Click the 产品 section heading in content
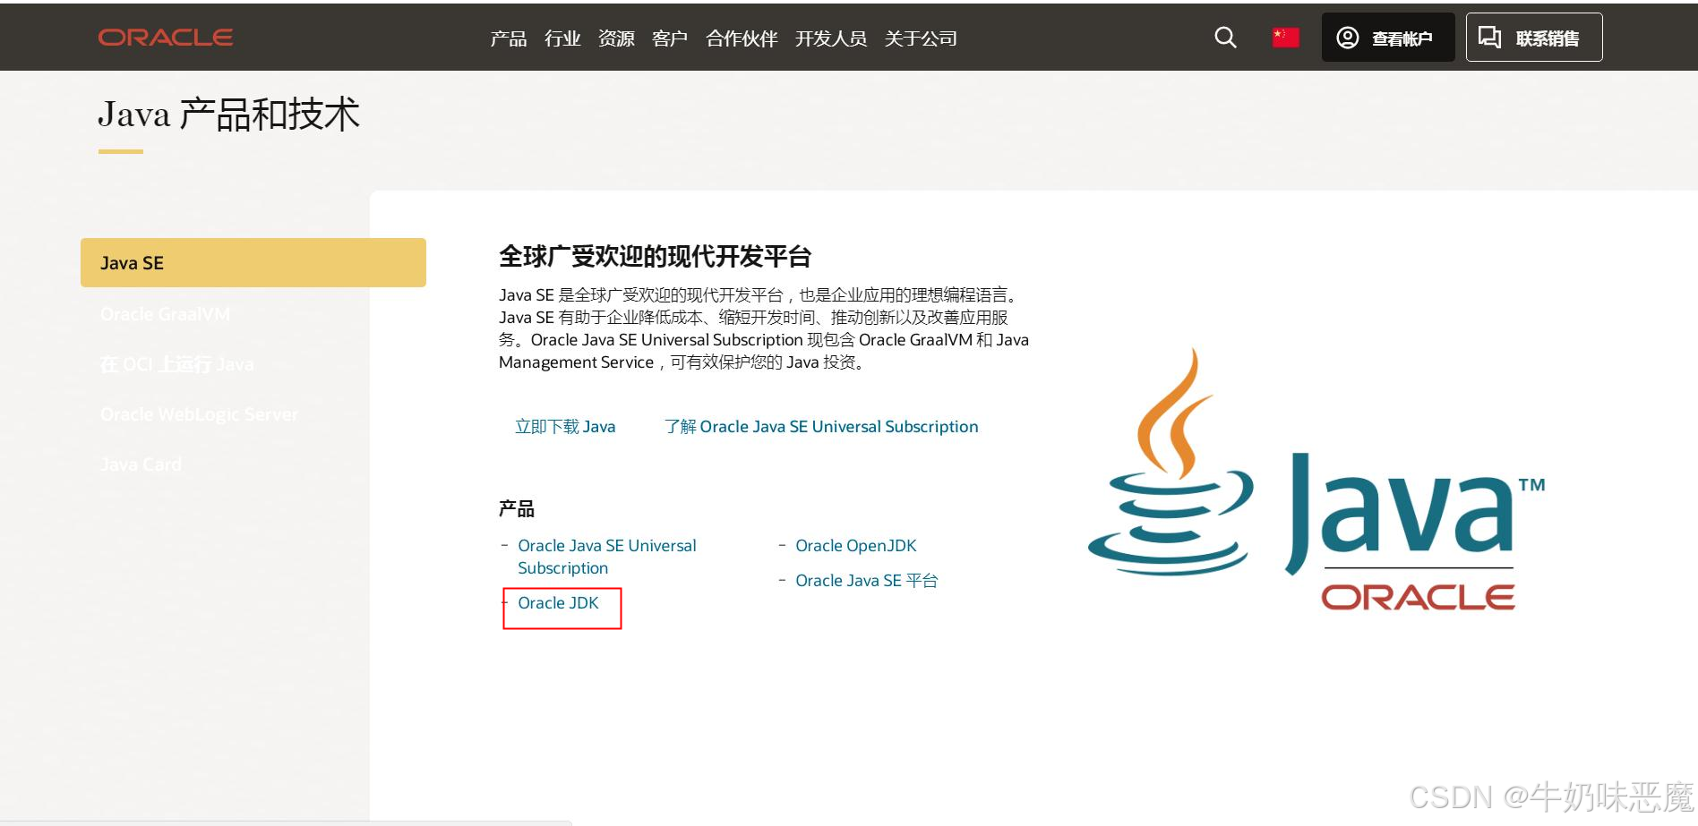This screenshot has height=826, width=1698. 517,509
